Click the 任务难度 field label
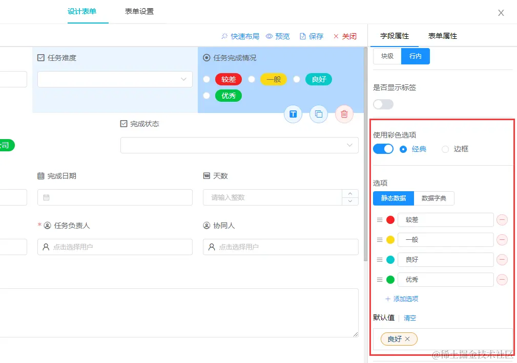Viewport: 517px width, 363px height. point(61,58)
